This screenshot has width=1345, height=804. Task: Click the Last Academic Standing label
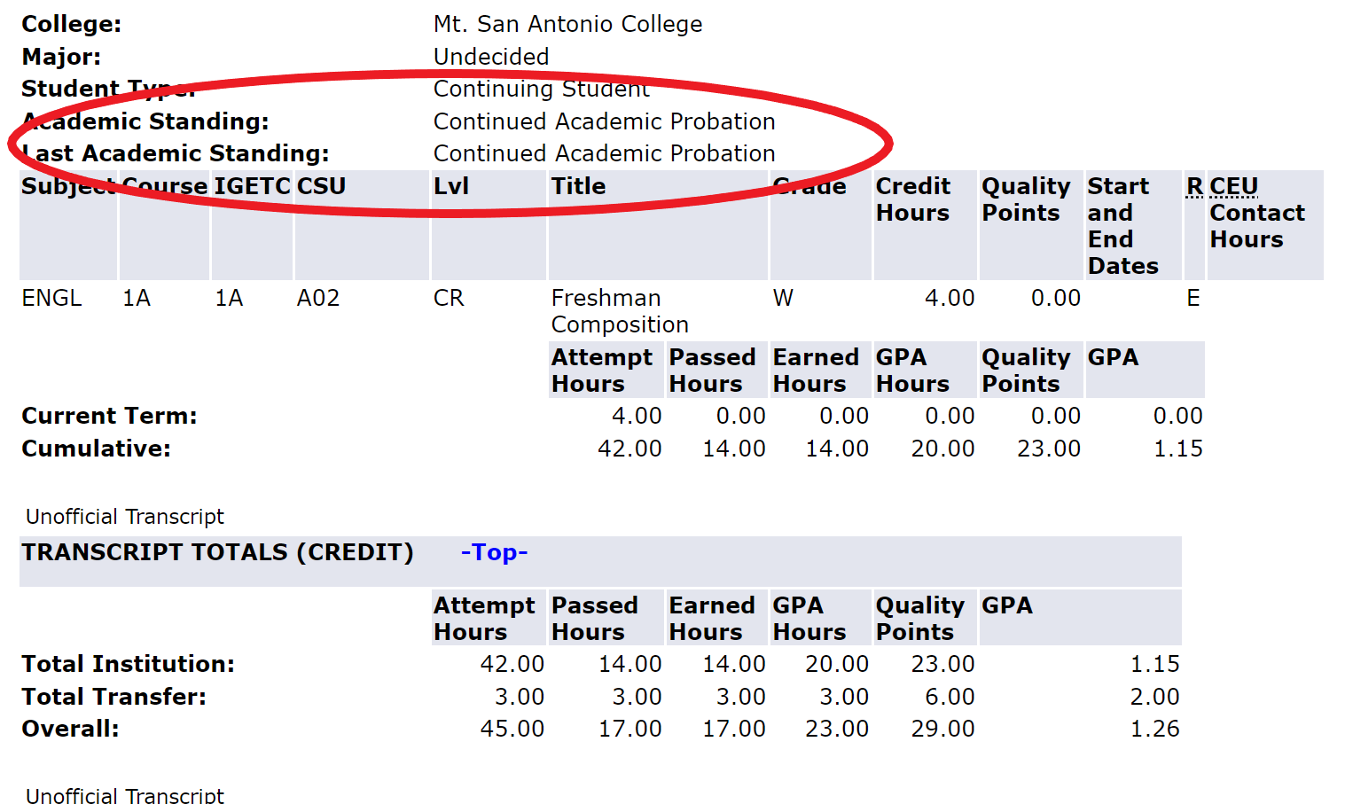176,153
